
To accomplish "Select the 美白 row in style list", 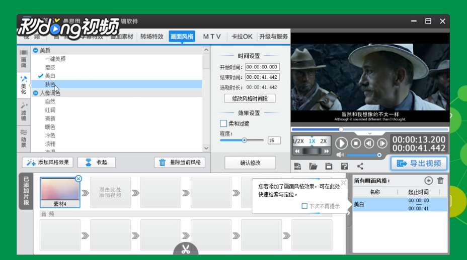I will (400, 204).
